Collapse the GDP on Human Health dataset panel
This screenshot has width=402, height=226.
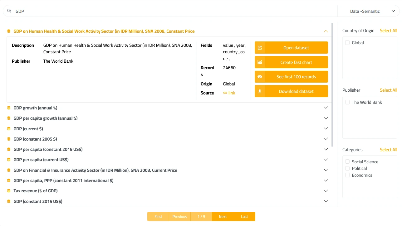click(x=326, y=31)
